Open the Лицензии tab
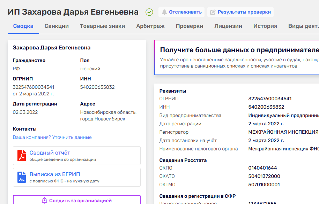 tap(228, 26)
